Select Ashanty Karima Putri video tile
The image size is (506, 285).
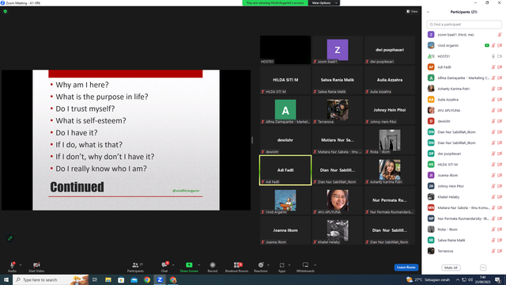pyautogui.click(x=390, y=170)
